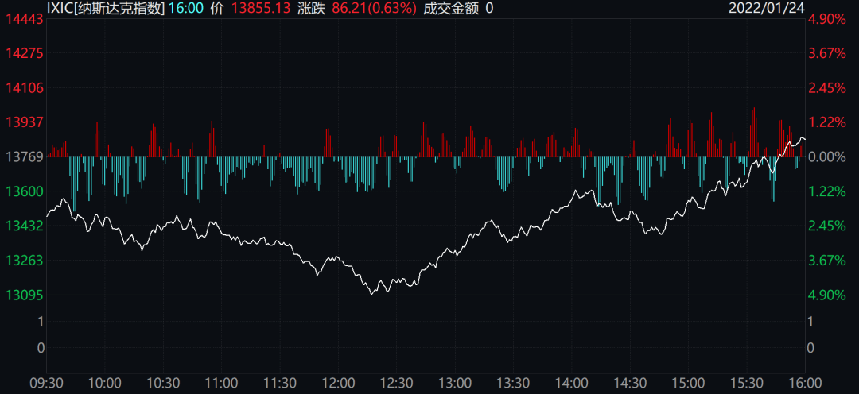Click the red 4.90% percent axis label
Image resolution: width=859 pixels, height=394 pixels.
pyautogui.click(x=827, y=19)
